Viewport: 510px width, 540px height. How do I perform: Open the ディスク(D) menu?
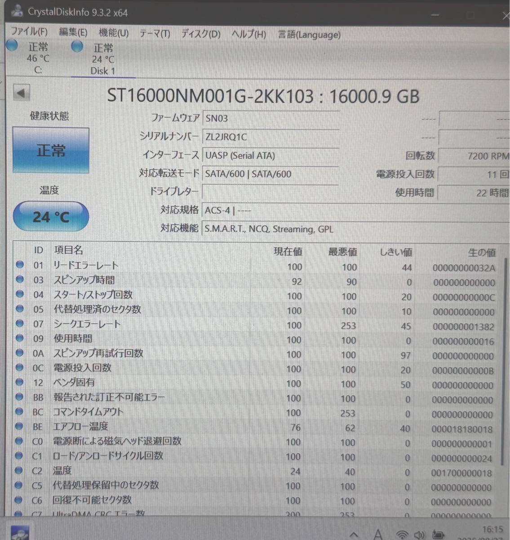[x=201, y=34]
